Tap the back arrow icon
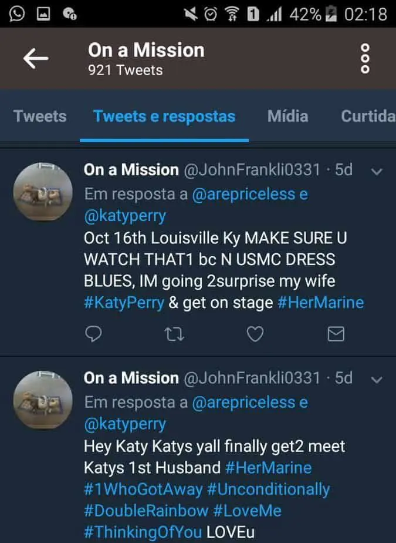Viewport: 396px width, 543px height. 36,58
